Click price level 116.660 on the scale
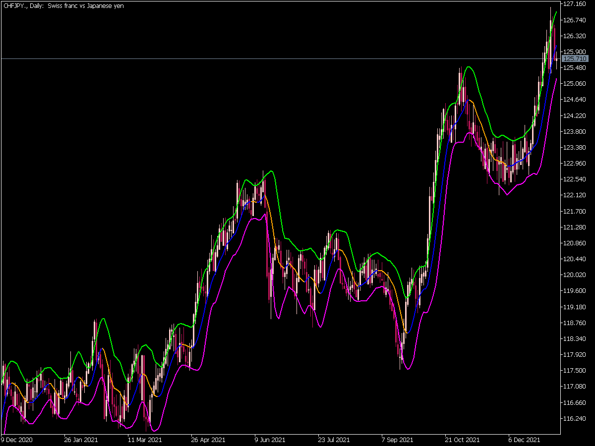The width and height of the screenshot is (595, 446). pyautogui.click(x=575, y=403)
